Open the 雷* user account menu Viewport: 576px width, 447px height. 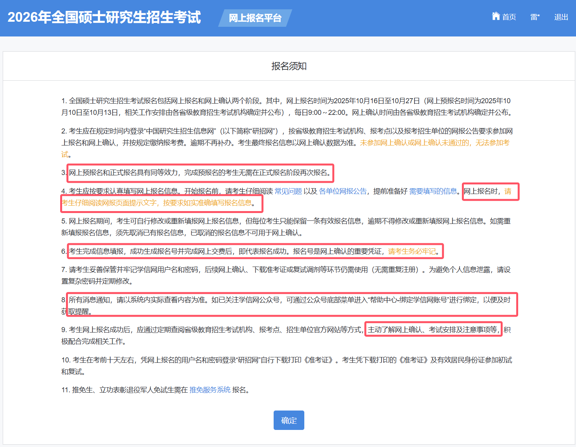pyautogui.click(x=535, y=17)
